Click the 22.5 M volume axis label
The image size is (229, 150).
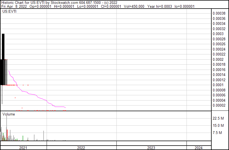(x=218, y=118)
